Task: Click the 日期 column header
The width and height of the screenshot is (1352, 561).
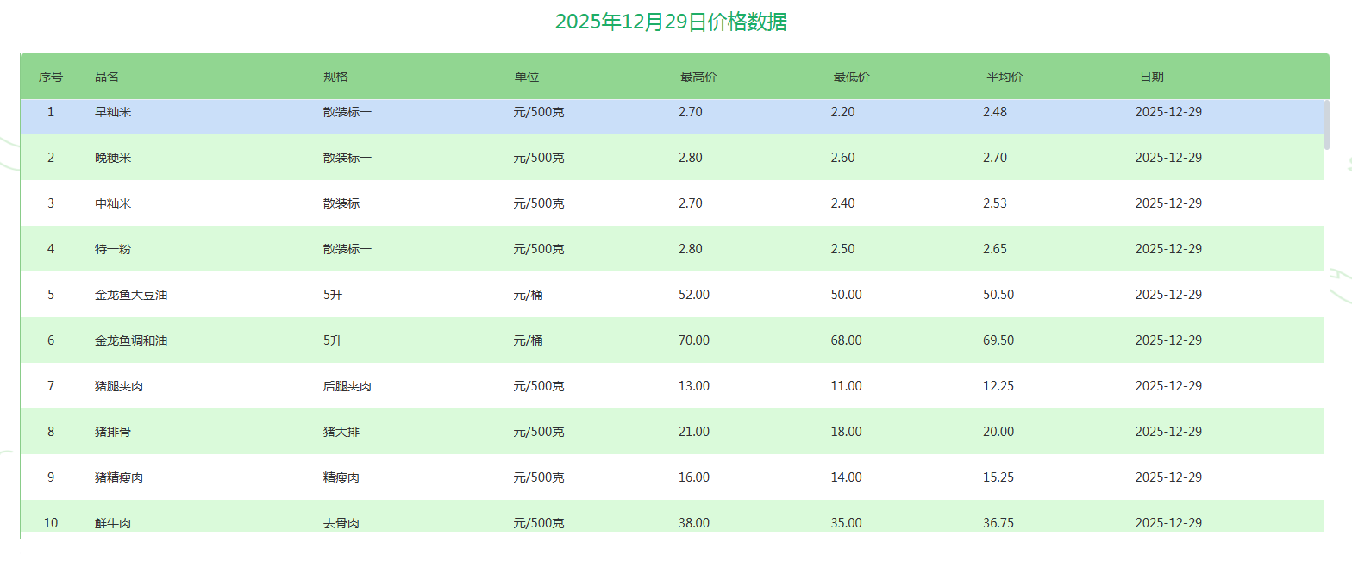Action: (x=1151, y=77)
